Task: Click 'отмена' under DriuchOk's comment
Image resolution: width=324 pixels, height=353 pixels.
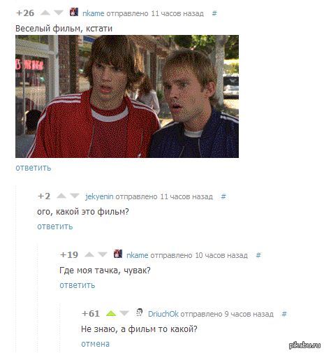Action: [95, 344]
